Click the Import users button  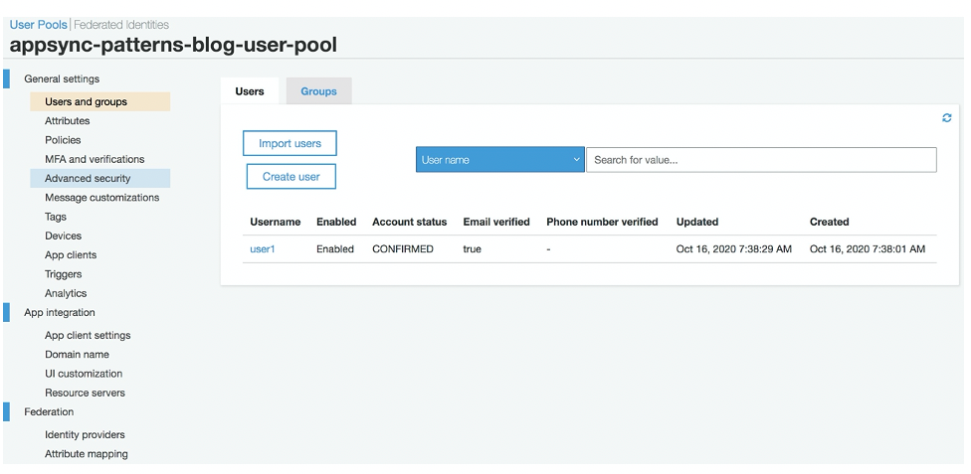290,143
